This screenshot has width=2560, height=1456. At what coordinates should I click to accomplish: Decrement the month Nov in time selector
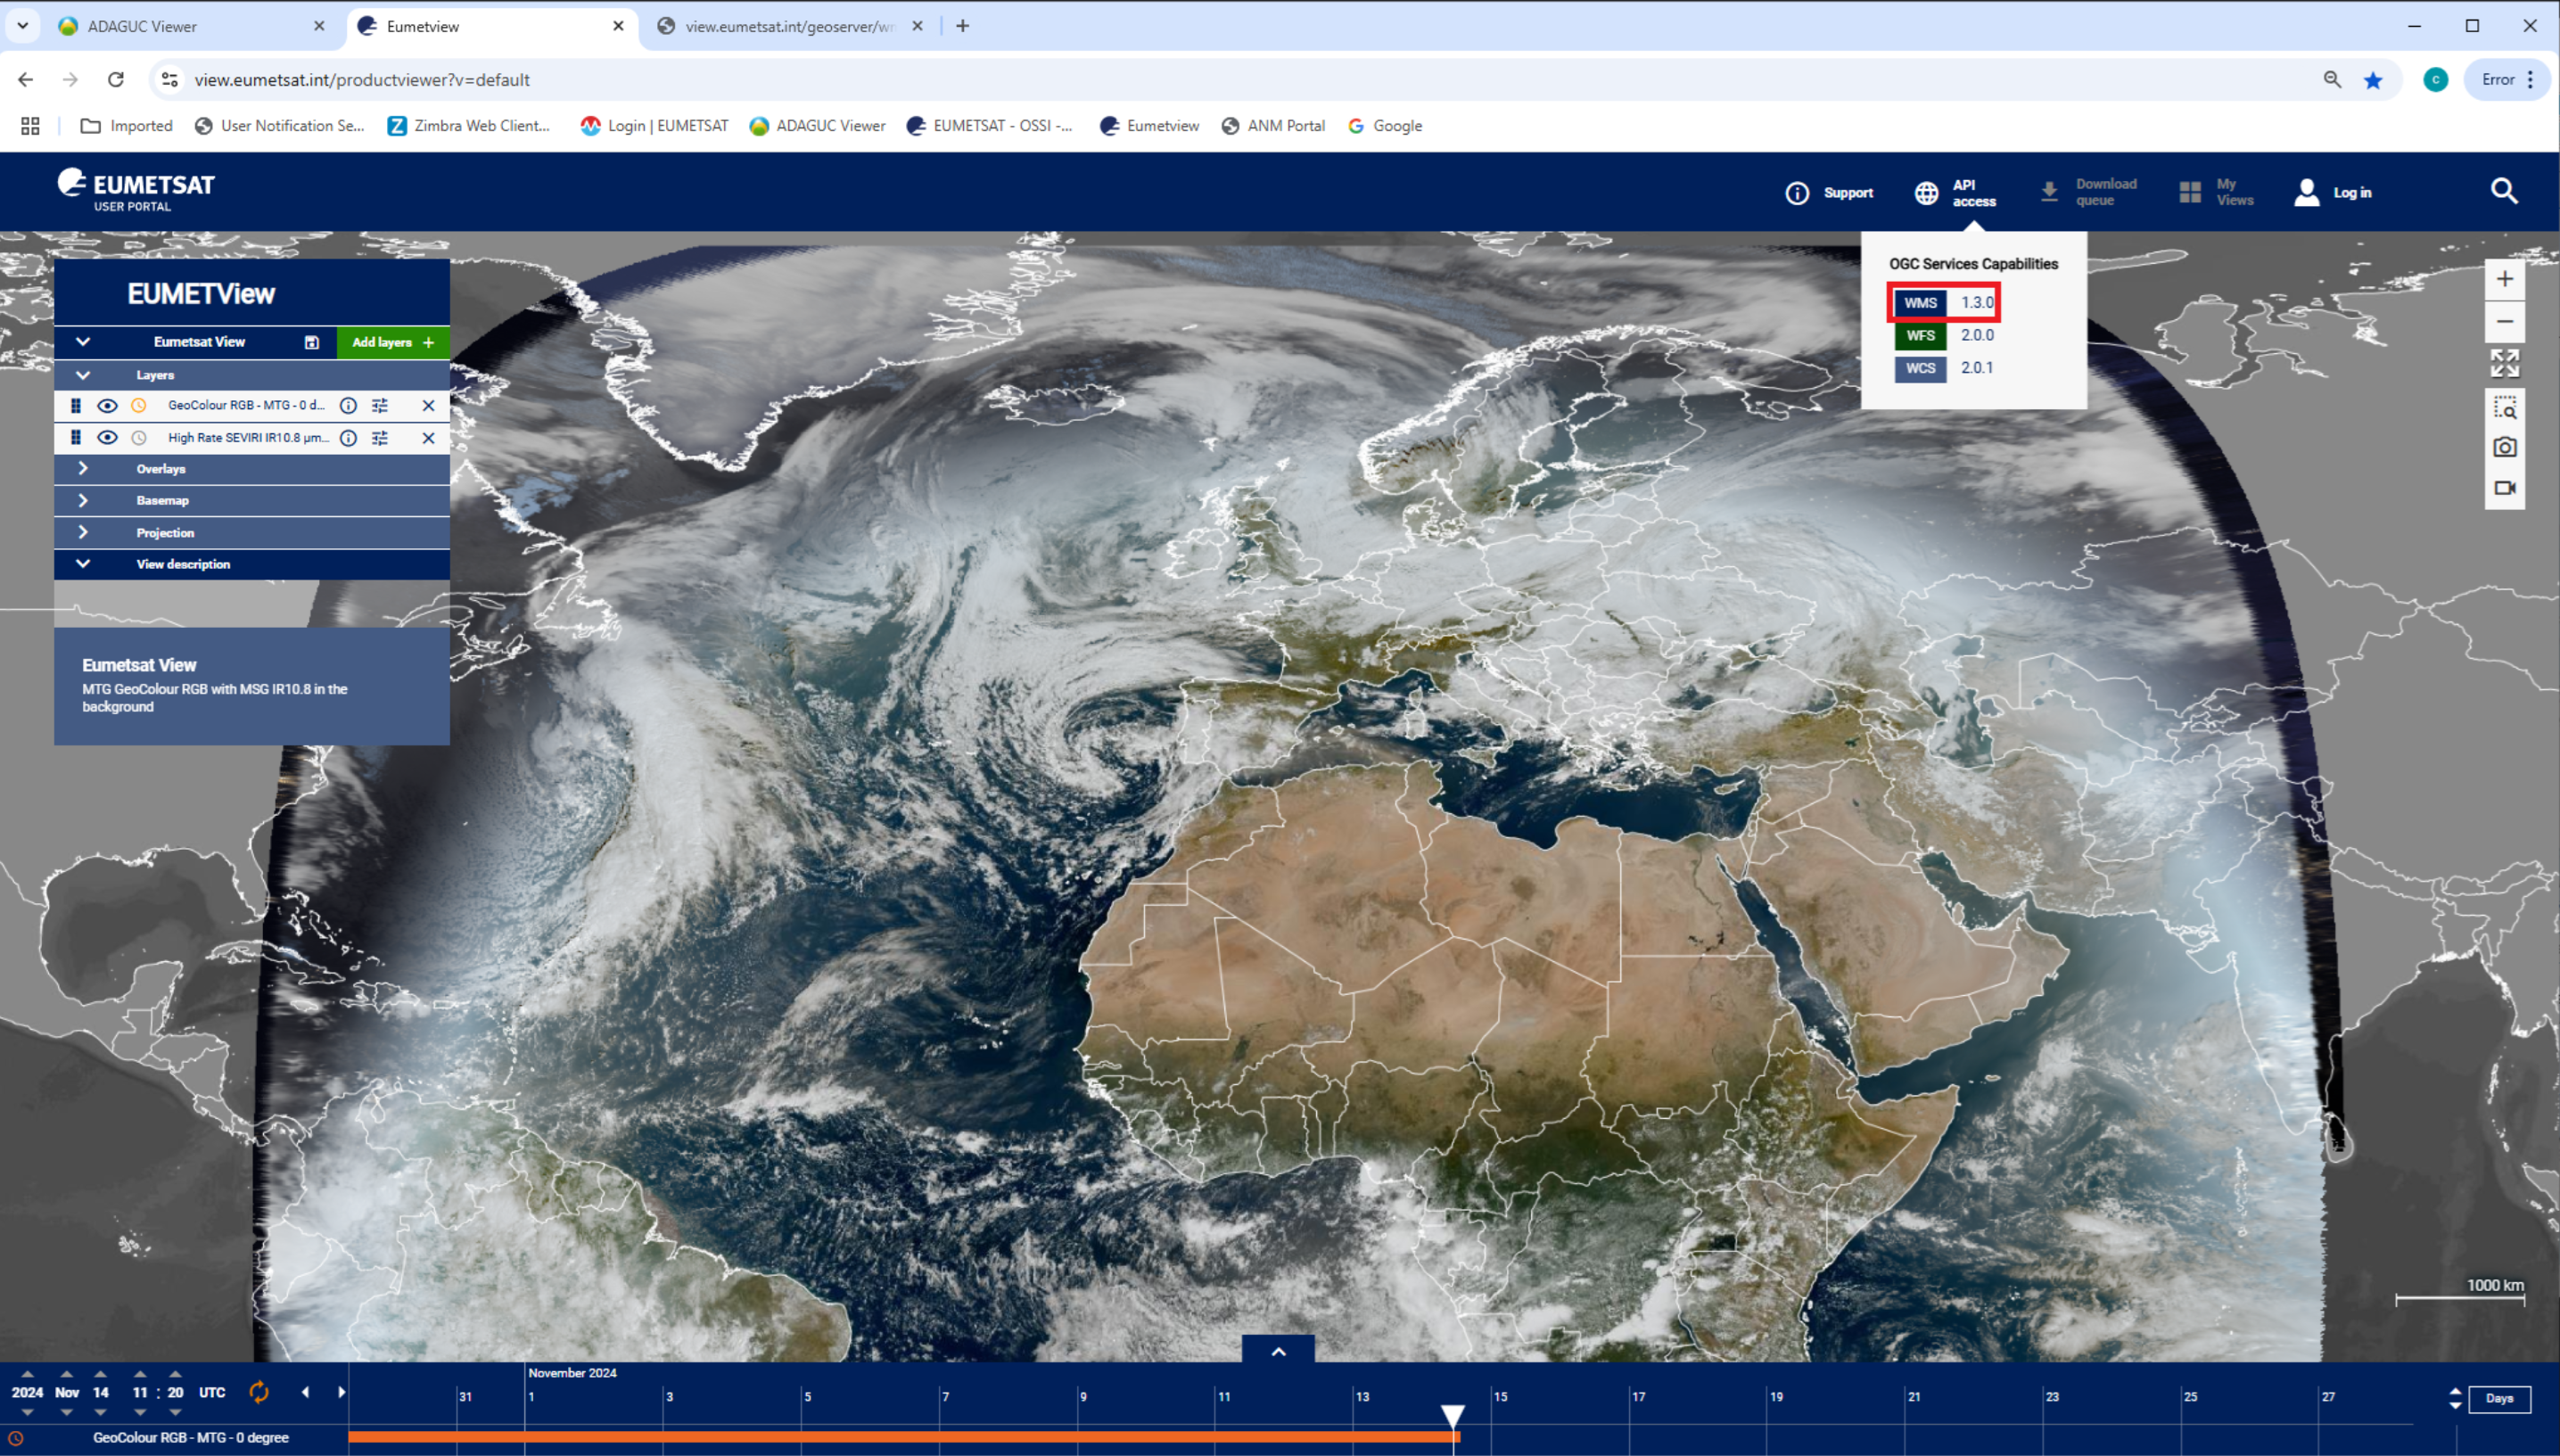point(66,1412)
